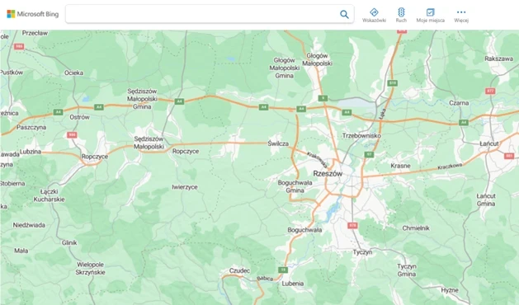Show Ruch traffic layer

[x=401, y=15]
